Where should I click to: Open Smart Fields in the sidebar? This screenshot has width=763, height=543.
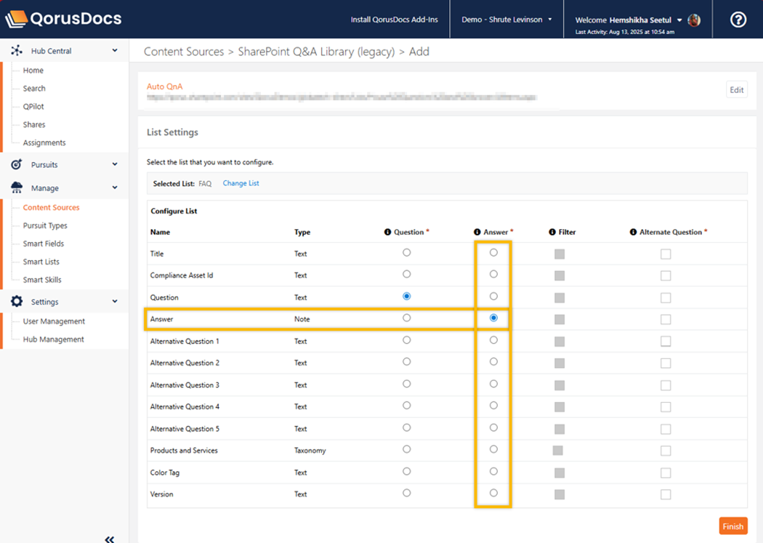[44, 244]
